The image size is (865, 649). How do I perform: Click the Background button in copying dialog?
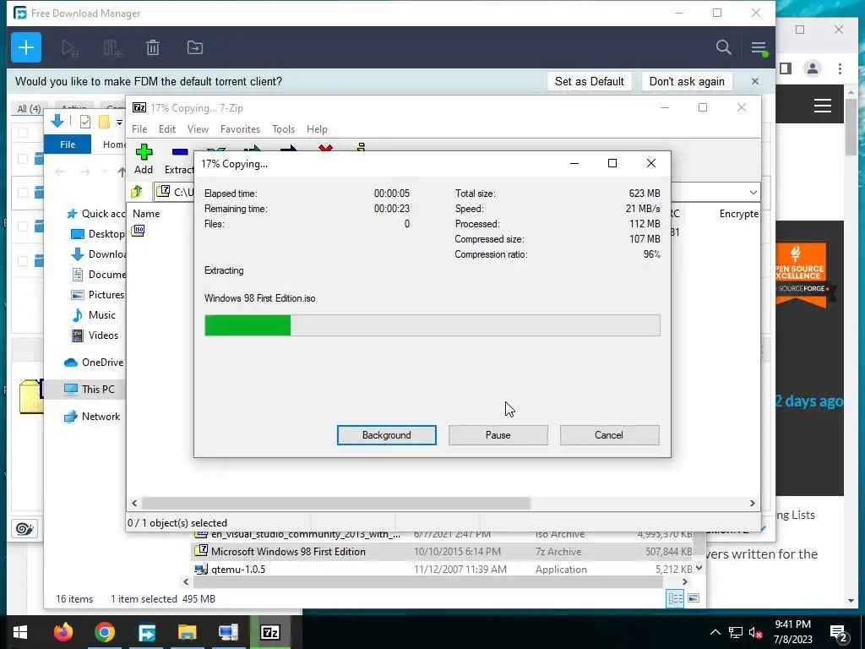coord(387,435)
